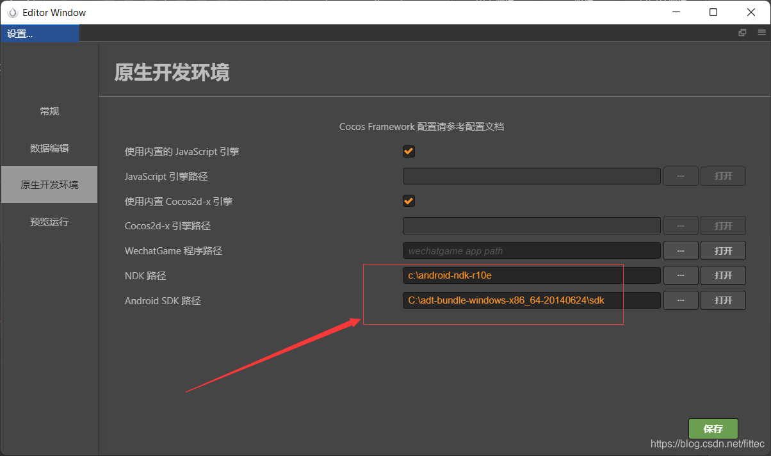Close the Editor Window

751,12
